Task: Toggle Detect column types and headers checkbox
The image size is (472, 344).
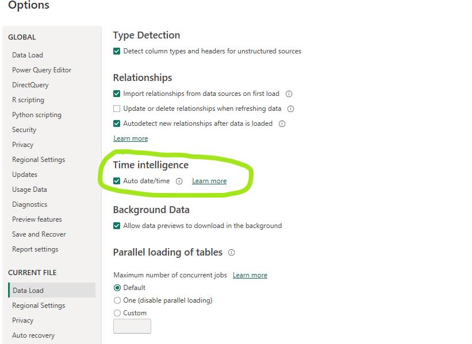Action: [117, 51]
